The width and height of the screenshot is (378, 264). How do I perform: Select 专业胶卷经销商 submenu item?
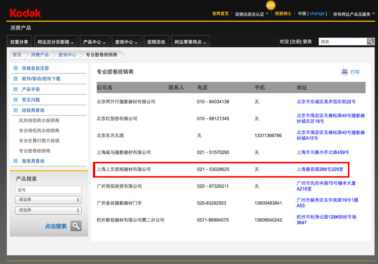tap(35, 151)
